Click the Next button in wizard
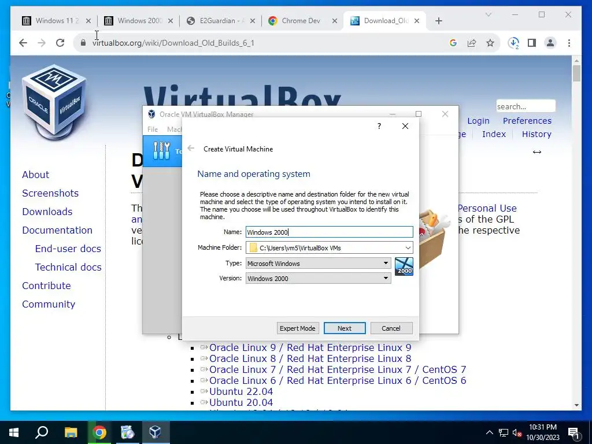The height and width of the screenshot is (444, 592). tap(345, 328)
